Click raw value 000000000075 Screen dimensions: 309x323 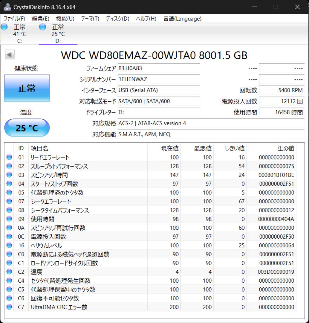click(276, 166)
